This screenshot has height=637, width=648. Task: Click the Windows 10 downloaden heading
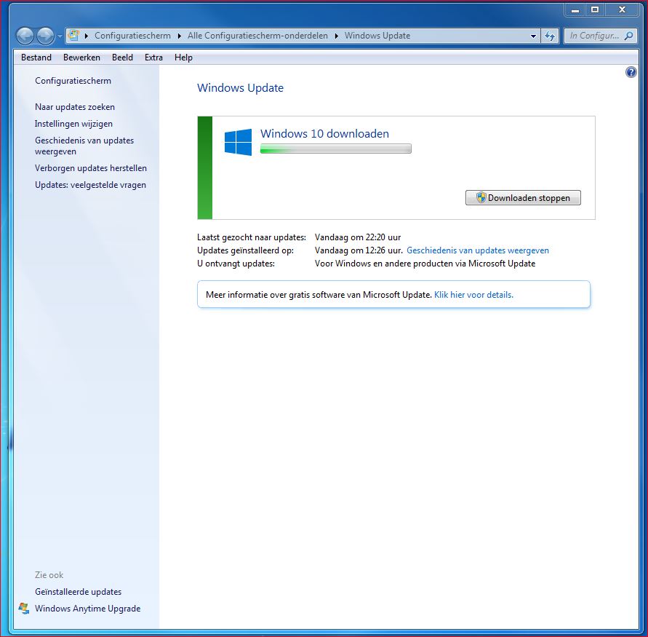tap(324, 134)
